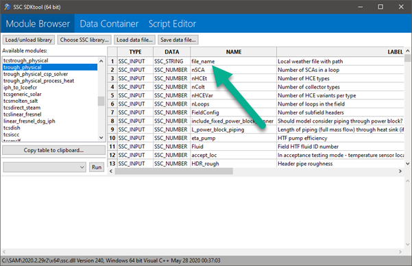Click Save data file button
412x266 pixels.
coord(178,40)
